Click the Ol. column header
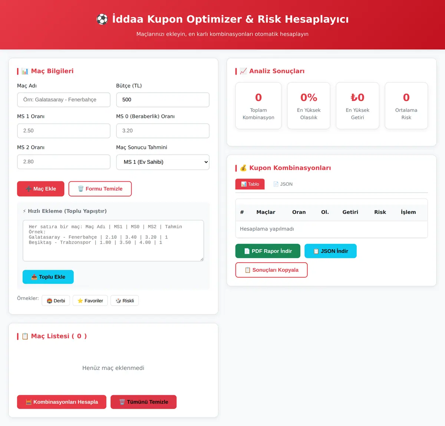 point(325,212)
